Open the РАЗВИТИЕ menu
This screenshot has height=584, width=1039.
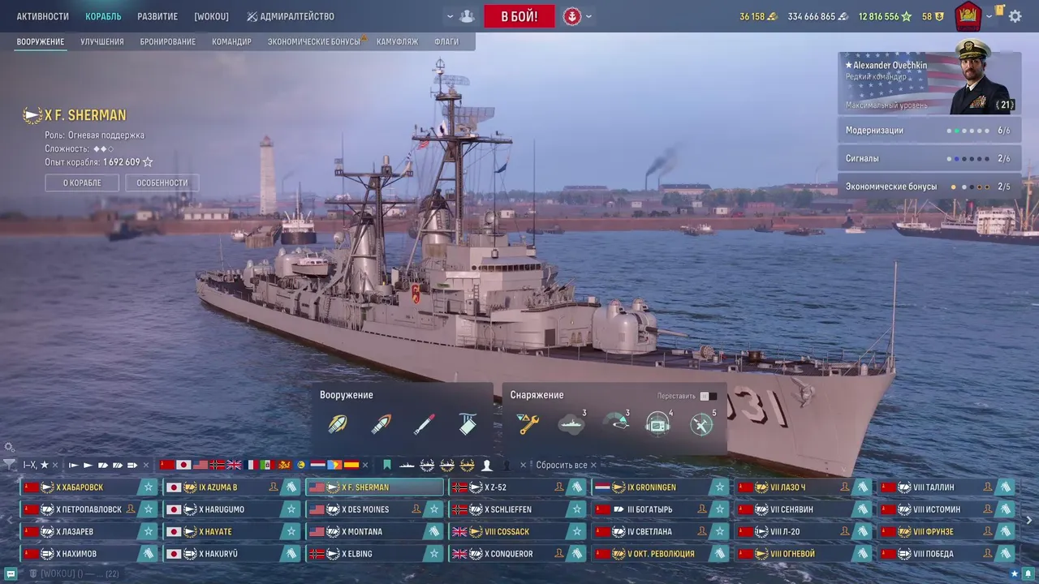[157, 16]
